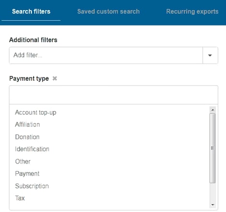The width and height of the screenshot is (226, 212).
Task: Click the payment type list scrollbar thumb
Action: [213, 148]
